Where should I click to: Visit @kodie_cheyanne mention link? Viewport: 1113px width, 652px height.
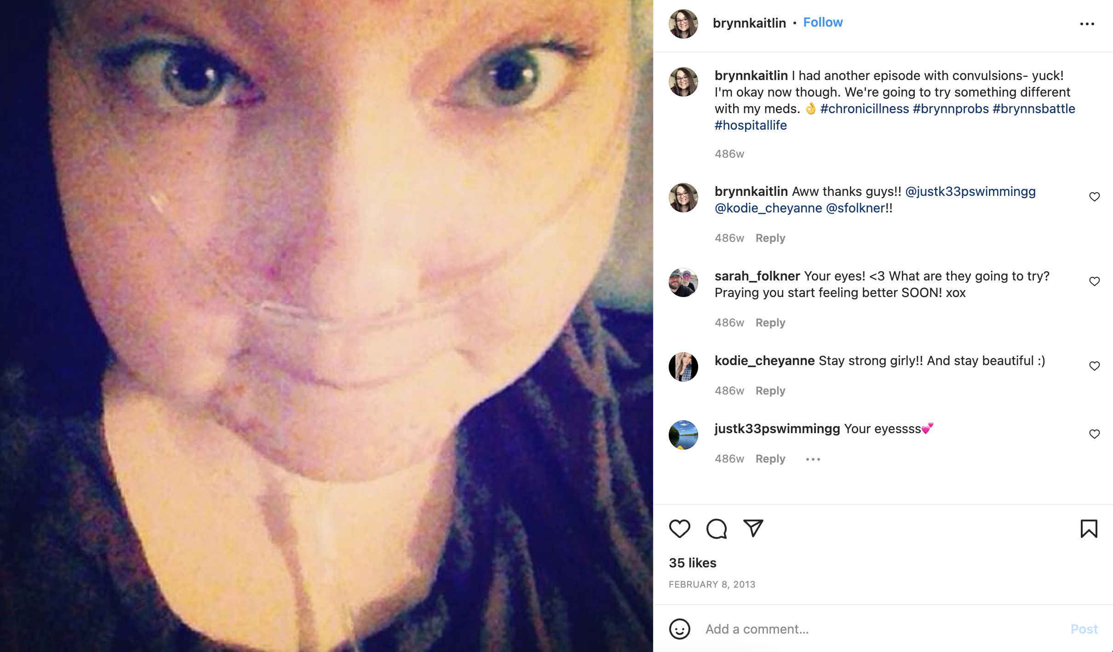(x=768, y=208)
